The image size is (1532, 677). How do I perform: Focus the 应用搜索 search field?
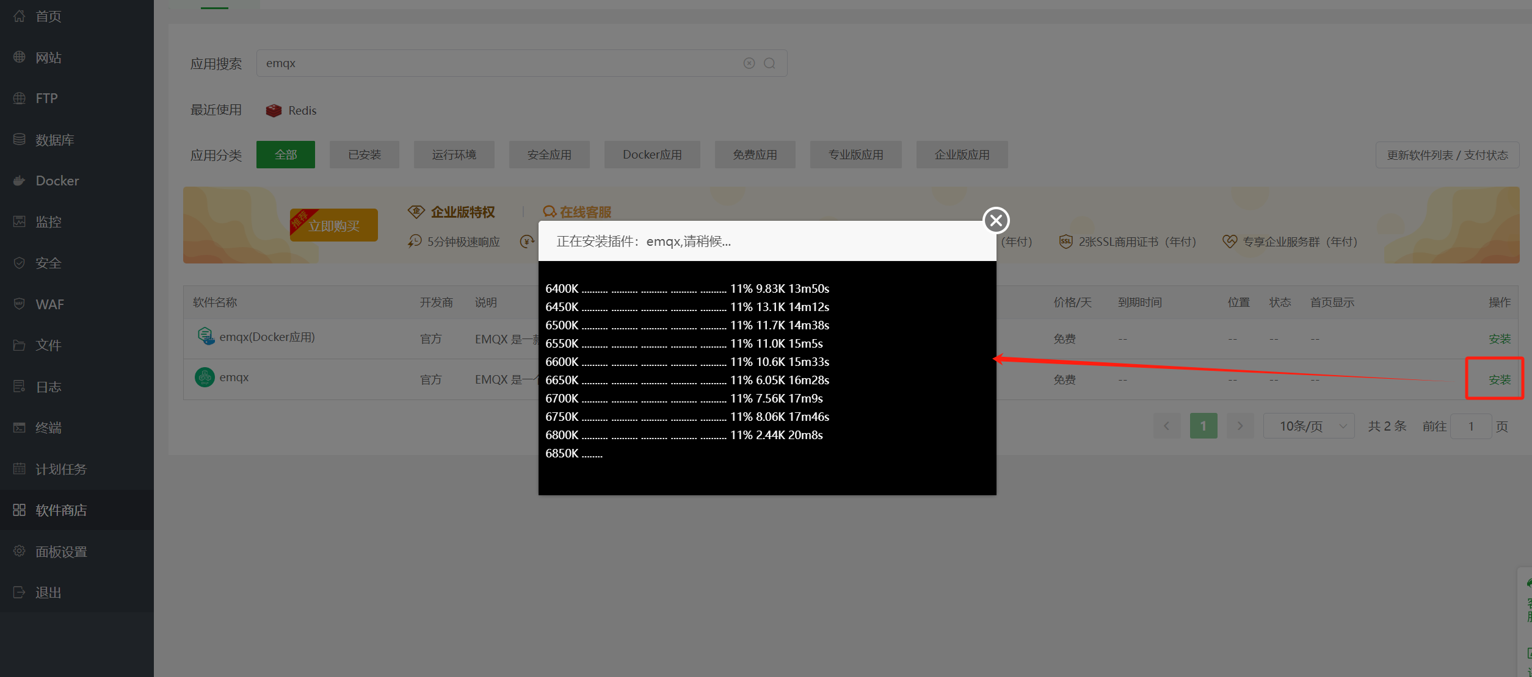pyautogui.click(x=522, y=63)
